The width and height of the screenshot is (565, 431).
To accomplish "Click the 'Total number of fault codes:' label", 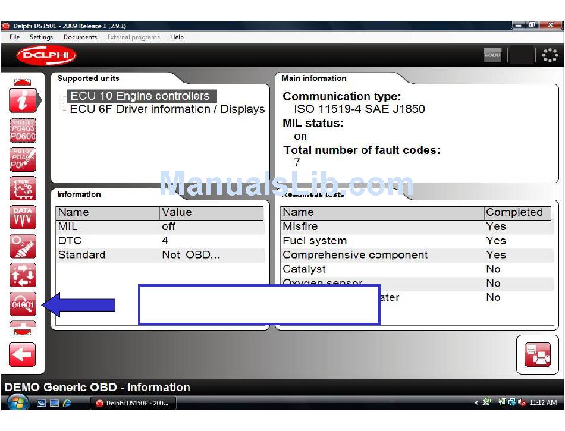I will coord(362,150).
